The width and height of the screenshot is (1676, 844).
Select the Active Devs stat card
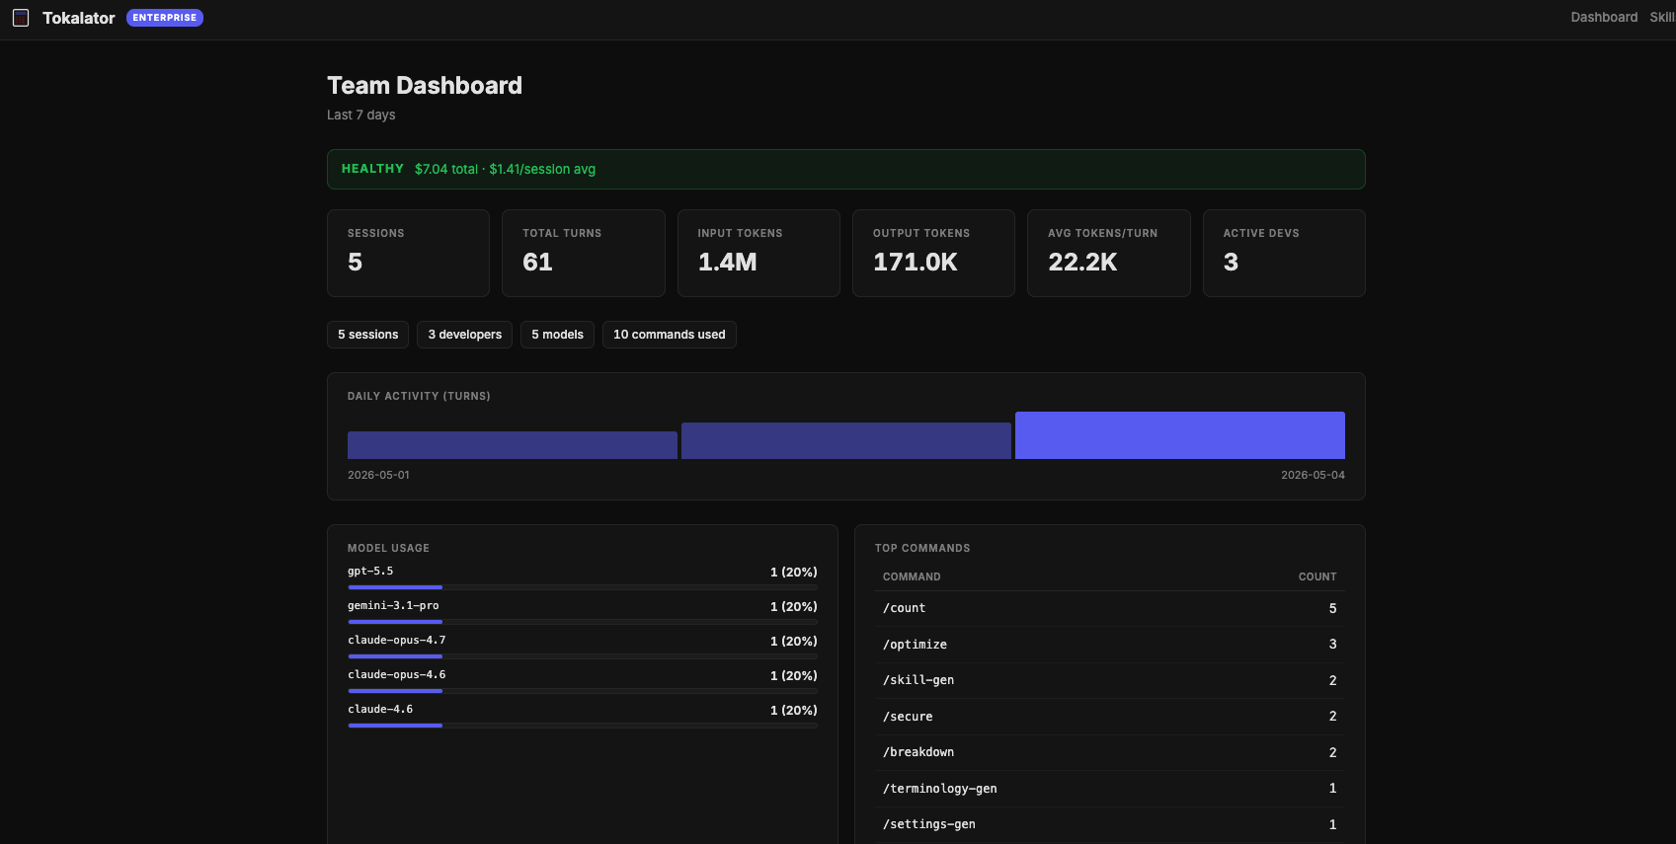click(1284, 253)
